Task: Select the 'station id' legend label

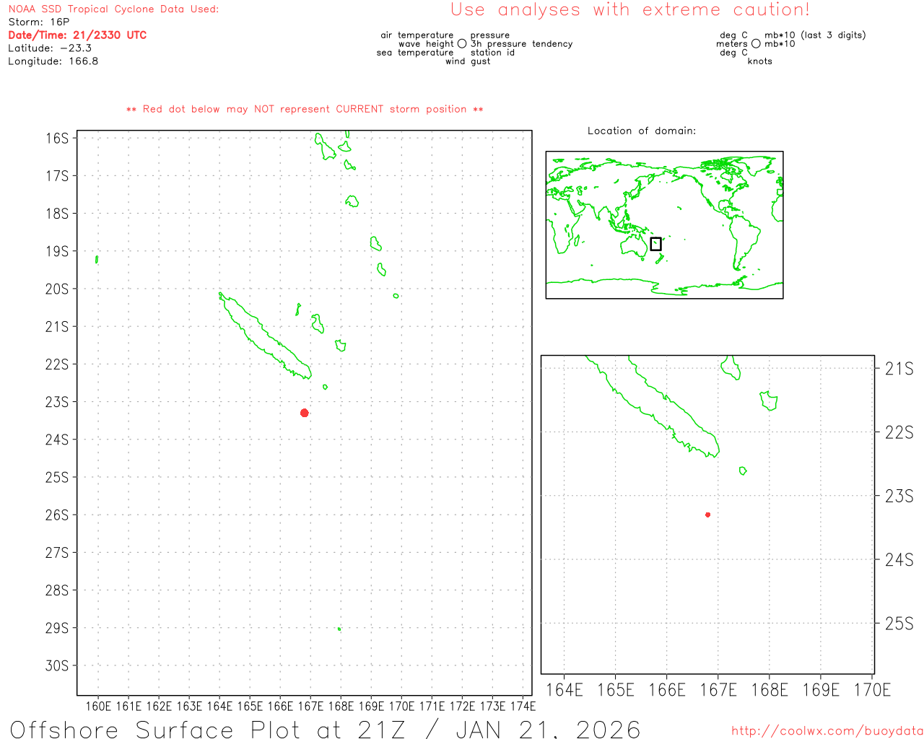Action: click(492, 53)
